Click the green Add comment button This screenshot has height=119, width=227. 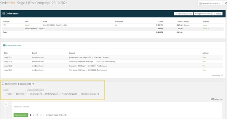click(21, 115)
